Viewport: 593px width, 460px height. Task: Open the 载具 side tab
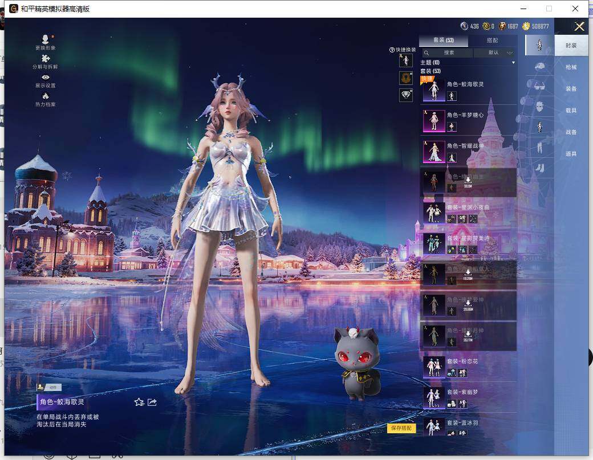pyautogui.click(x=571, y=111)
